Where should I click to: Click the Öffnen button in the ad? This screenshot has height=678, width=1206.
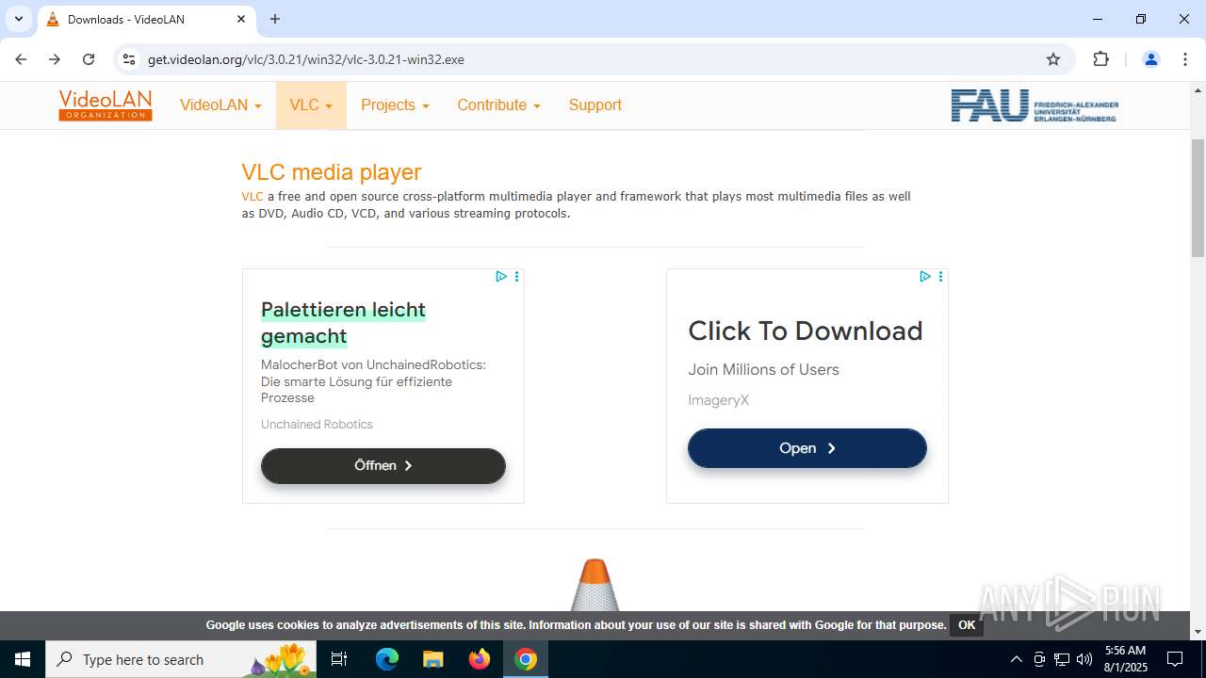(383, 466)
